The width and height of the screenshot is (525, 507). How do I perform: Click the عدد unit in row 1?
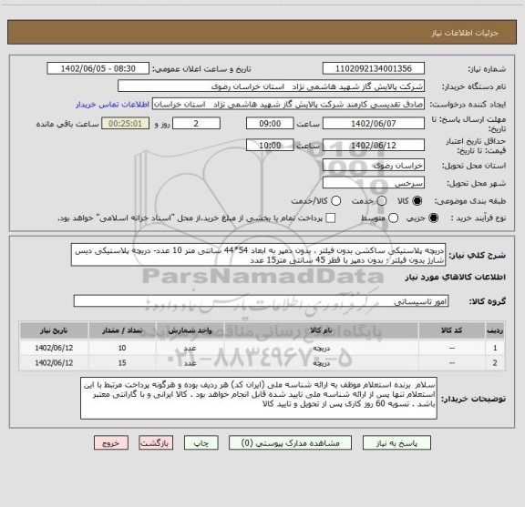190,348
